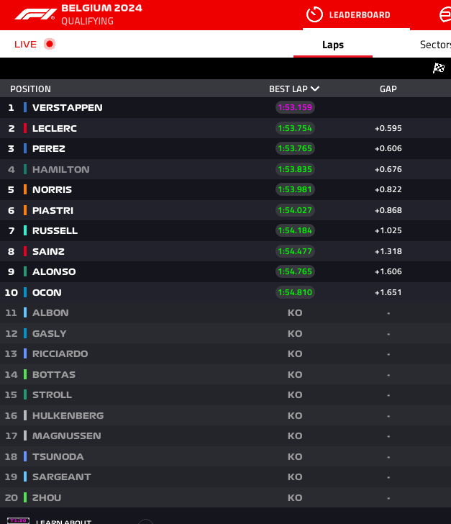The width and height of the screenshot is (451, 524).
Task: Select the Verstappen row
Action: 226,108
